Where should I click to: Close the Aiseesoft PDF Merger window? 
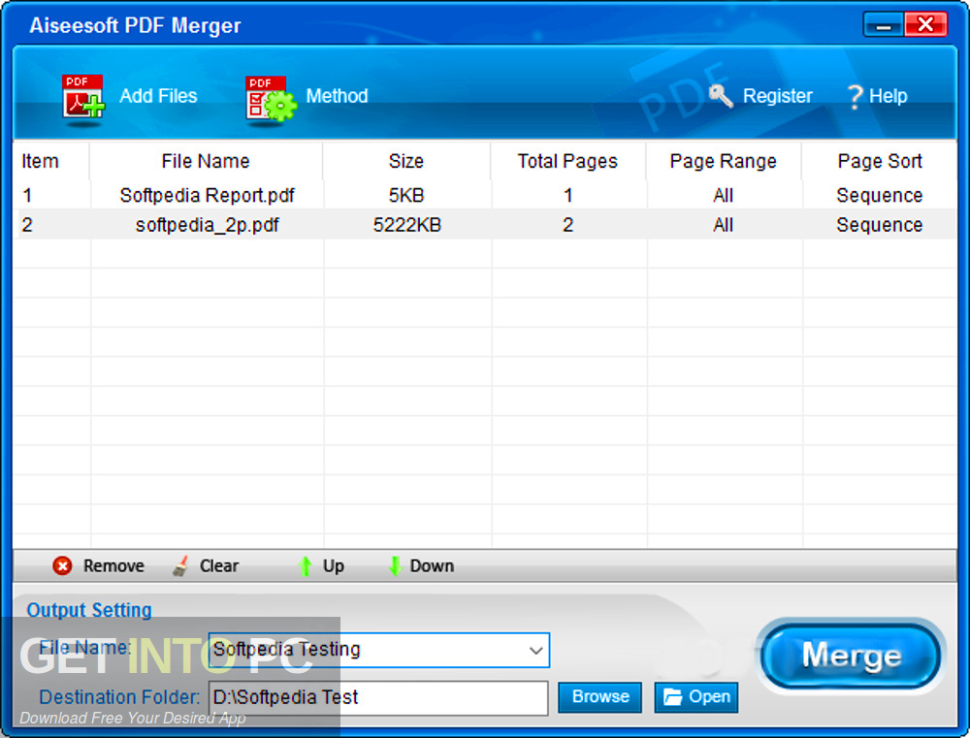tap(925, 25)
